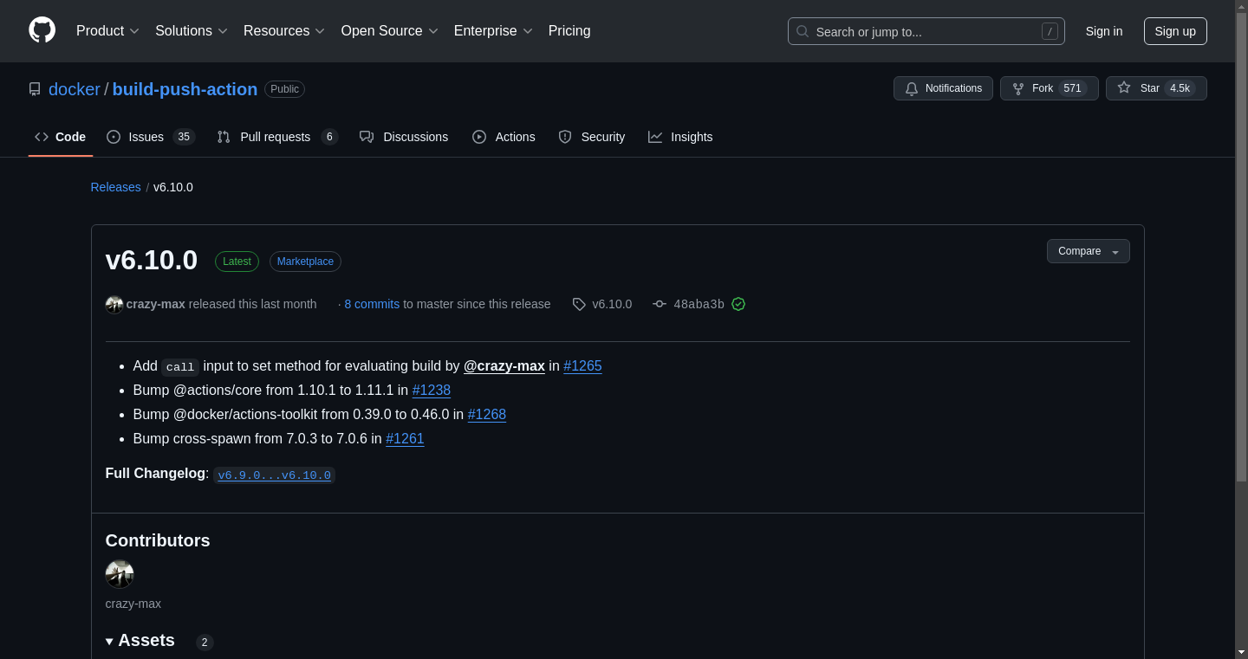The width and height of the screenshot is (1248, 659).
Task: Click the Pull requests count 6 badge
Action: 328,137
